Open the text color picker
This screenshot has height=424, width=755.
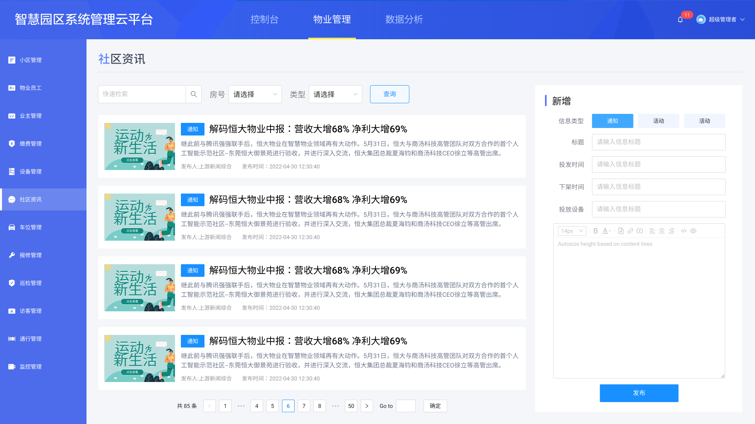(606, 231)
